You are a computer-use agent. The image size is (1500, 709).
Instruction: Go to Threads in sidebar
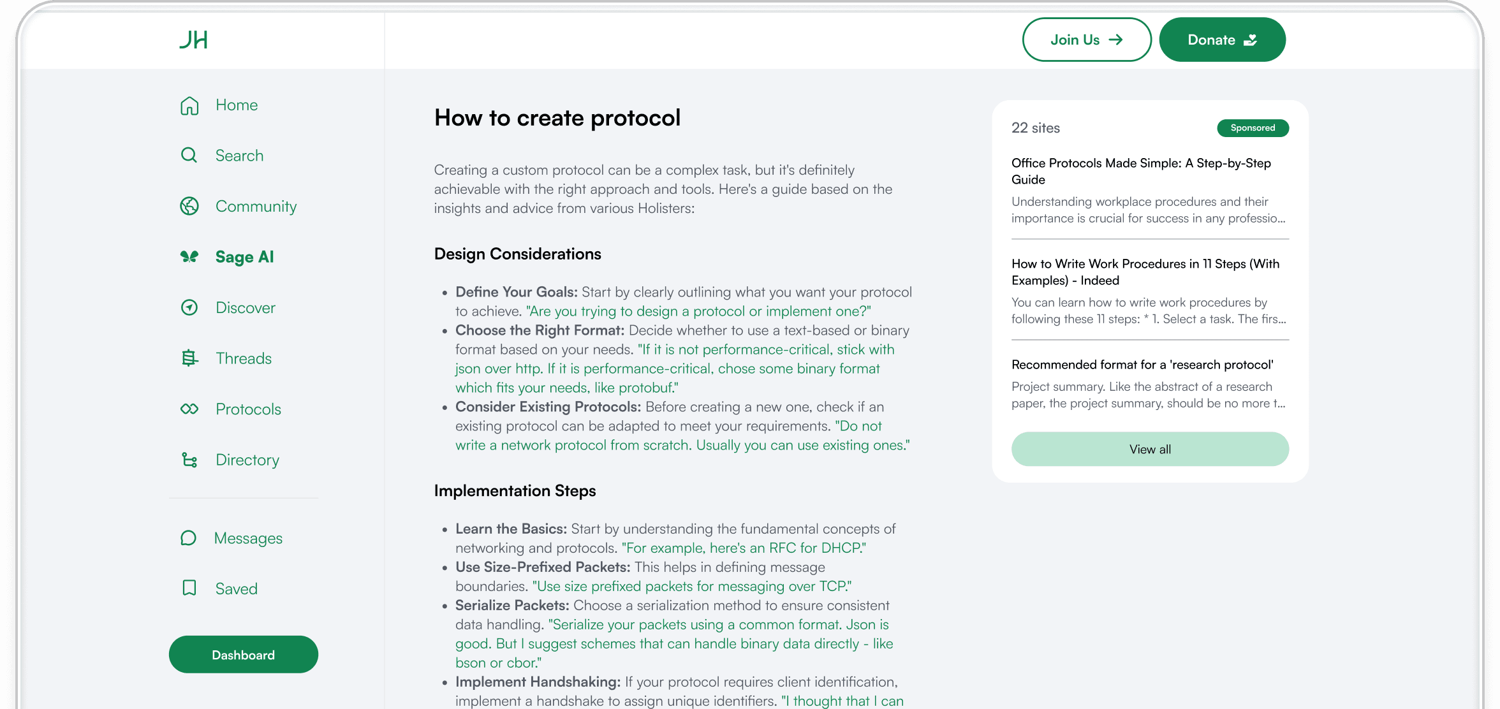coord(244,358)
